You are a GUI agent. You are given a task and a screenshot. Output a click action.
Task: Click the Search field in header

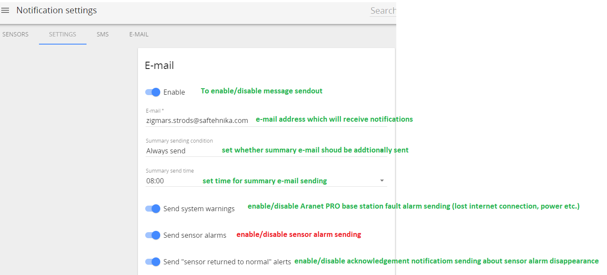pos(383,11)
